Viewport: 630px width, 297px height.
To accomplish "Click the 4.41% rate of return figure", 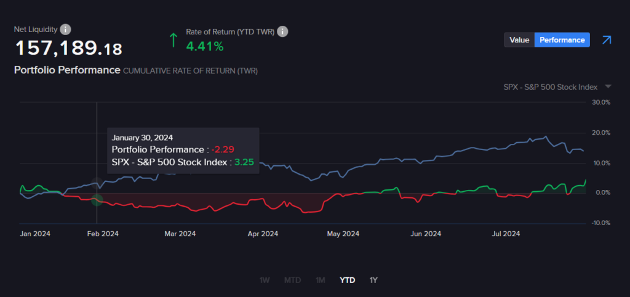I will point(205,46).
